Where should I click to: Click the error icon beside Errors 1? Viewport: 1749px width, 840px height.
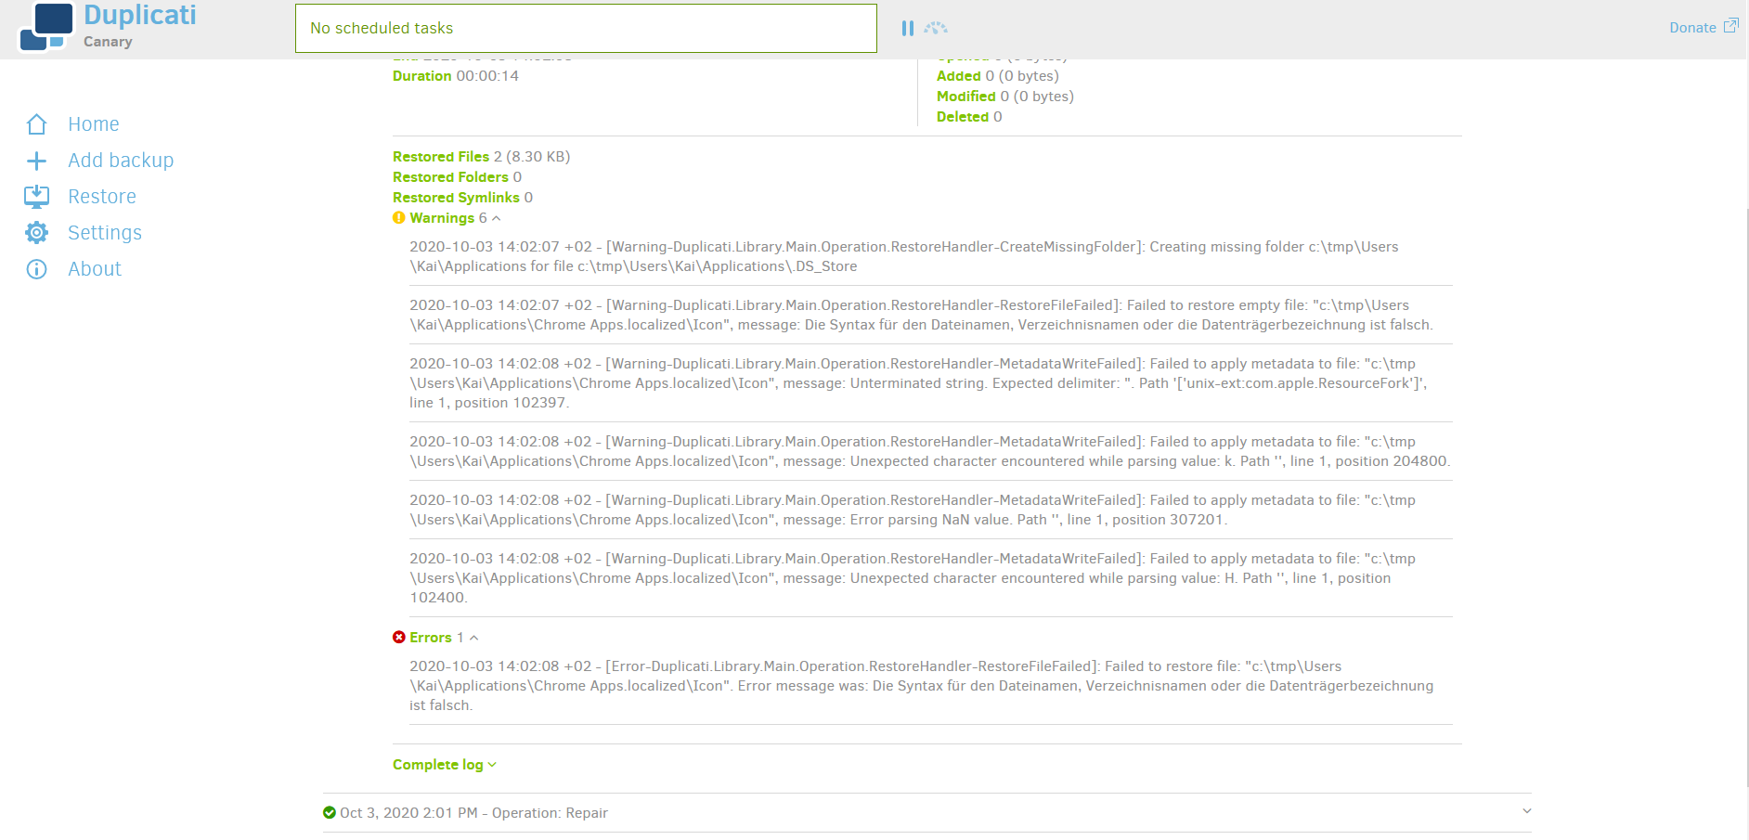click(x=398, y=637)
